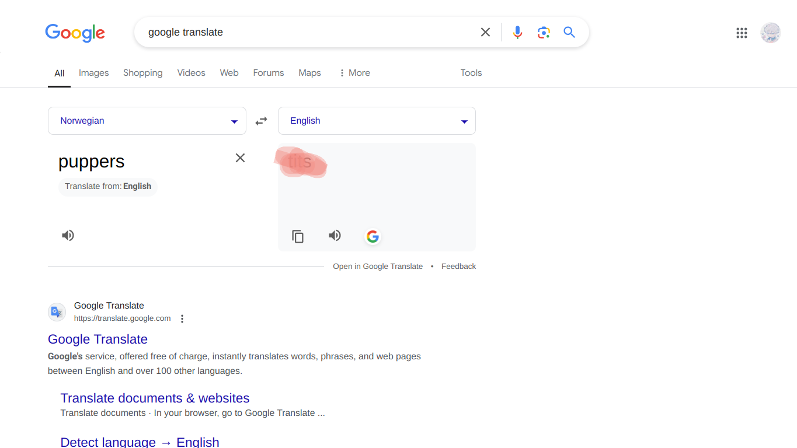
Task: Play the translation audio
Action: tap(335, 236)
